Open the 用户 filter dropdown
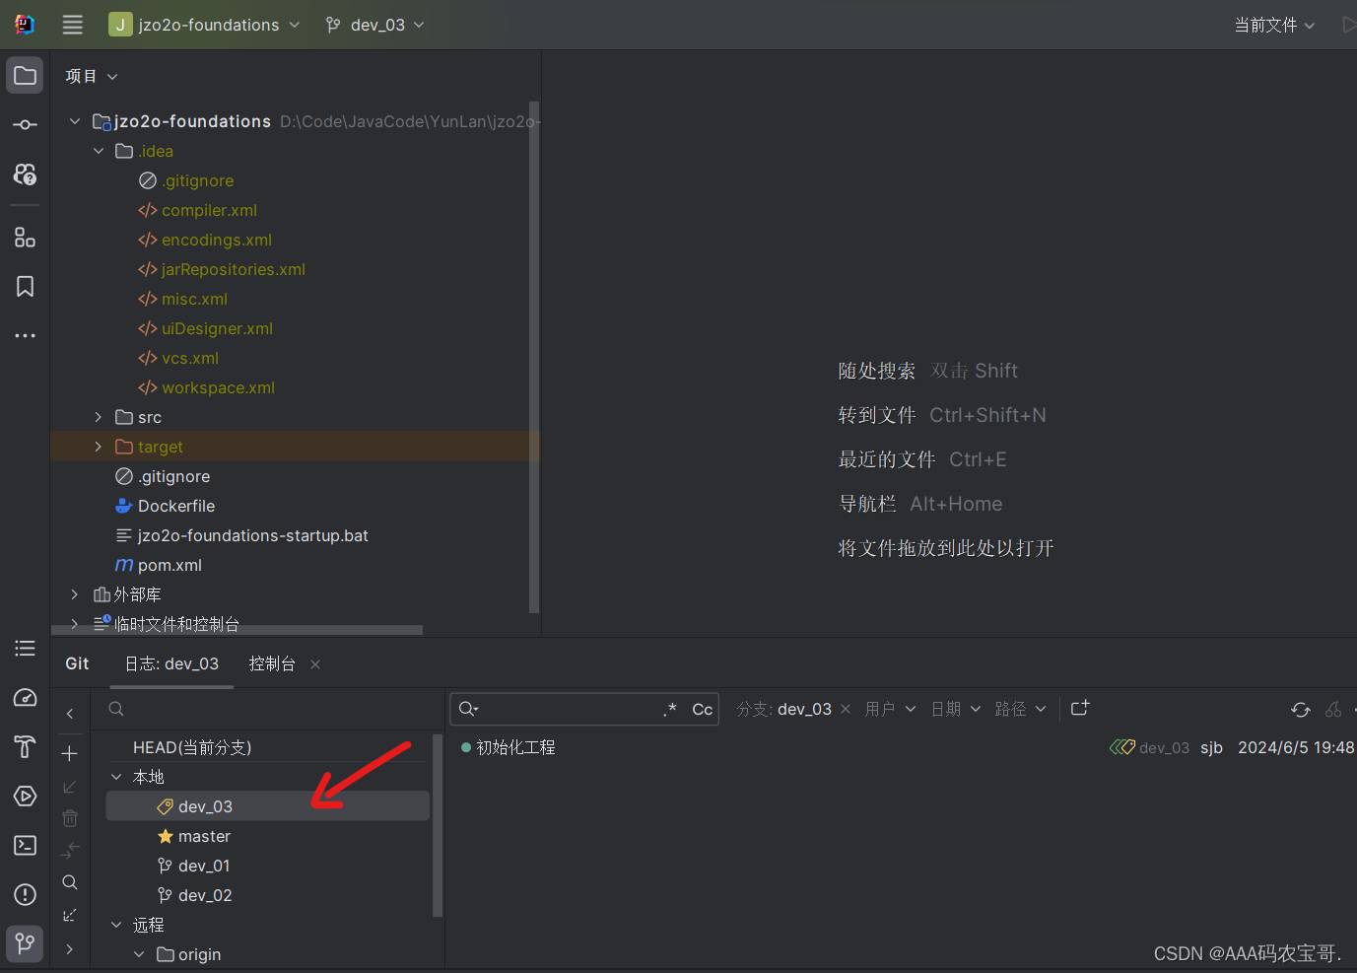Image resolution: width=1357 pixels, height=973 pixels. tap(890, 709)
